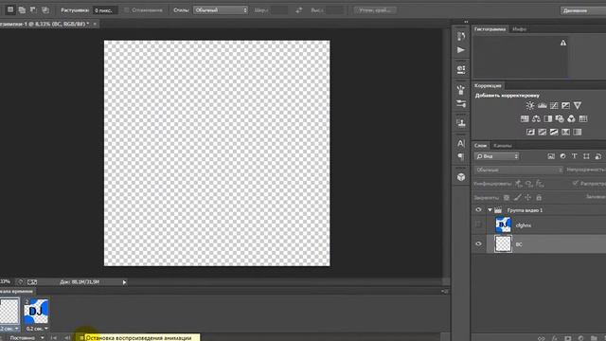Add a Brightness/Contrast adjustment
Screen dimensions: 606x341
tap(530, 105)
